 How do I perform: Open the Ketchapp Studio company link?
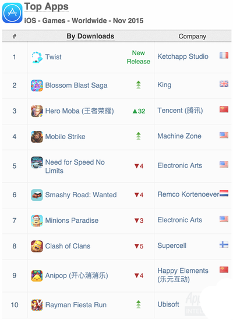tap(183, 56)
